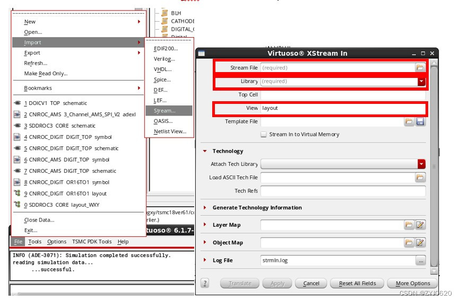460x301 pixels.
Task: Open the Bookmarks submenu
Action: (x=78, y=88)
